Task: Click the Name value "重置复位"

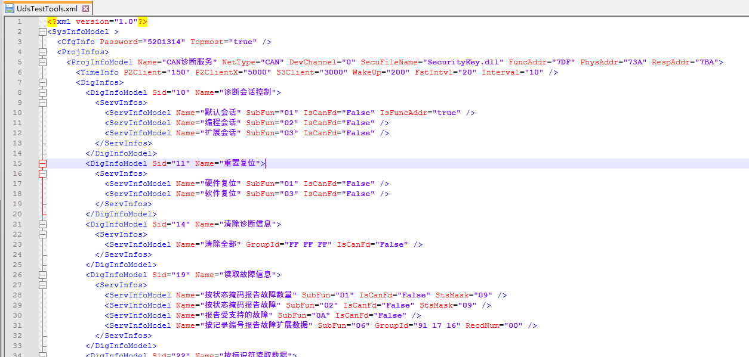Action: coord(239,163)
